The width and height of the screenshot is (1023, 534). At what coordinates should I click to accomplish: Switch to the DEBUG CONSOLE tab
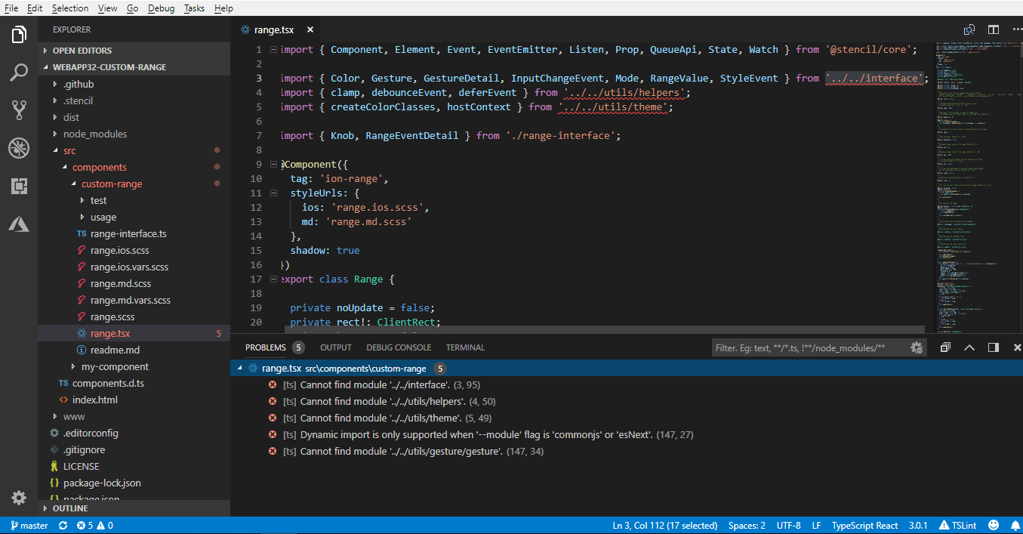399,347
